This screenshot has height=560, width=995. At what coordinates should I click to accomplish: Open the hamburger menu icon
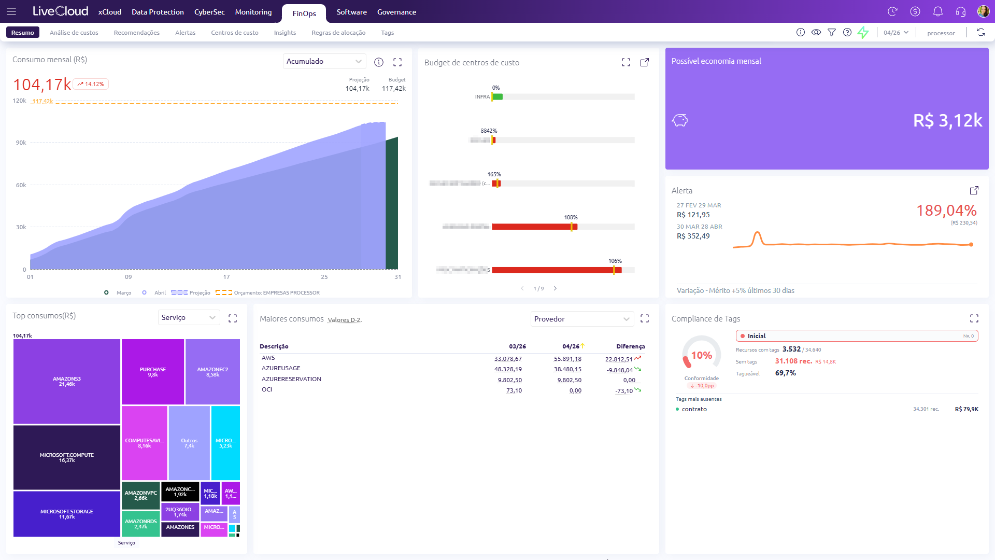coord(11,11)
